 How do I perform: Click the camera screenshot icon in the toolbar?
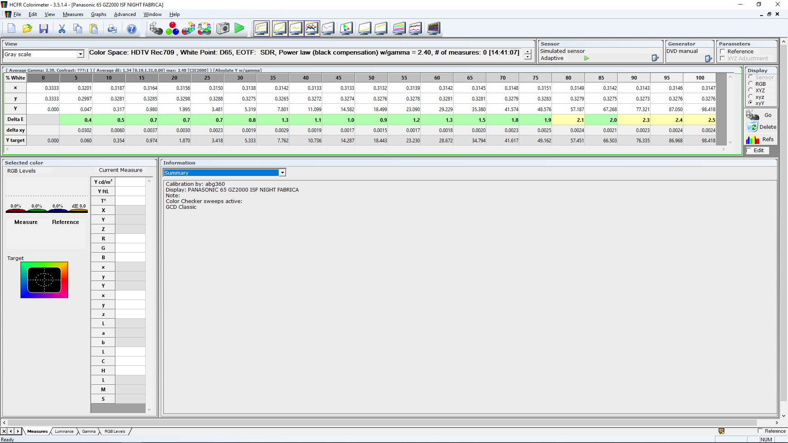223,29
